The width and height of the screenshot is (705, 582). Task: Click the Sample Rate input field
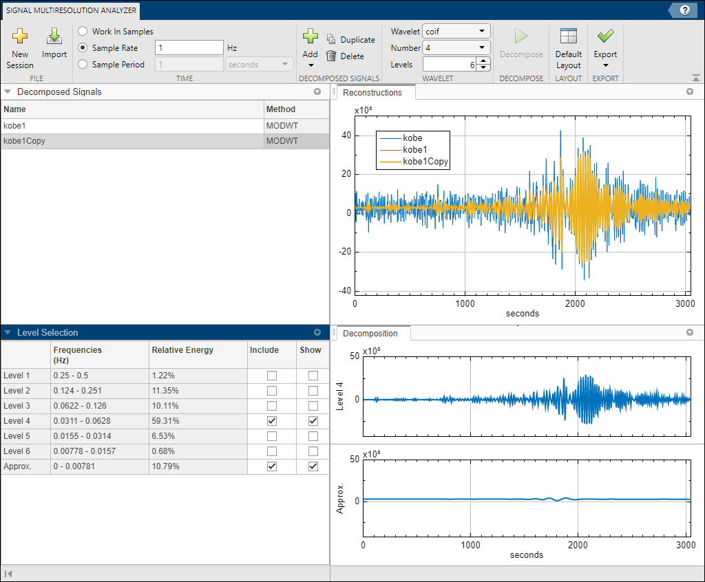189,48
